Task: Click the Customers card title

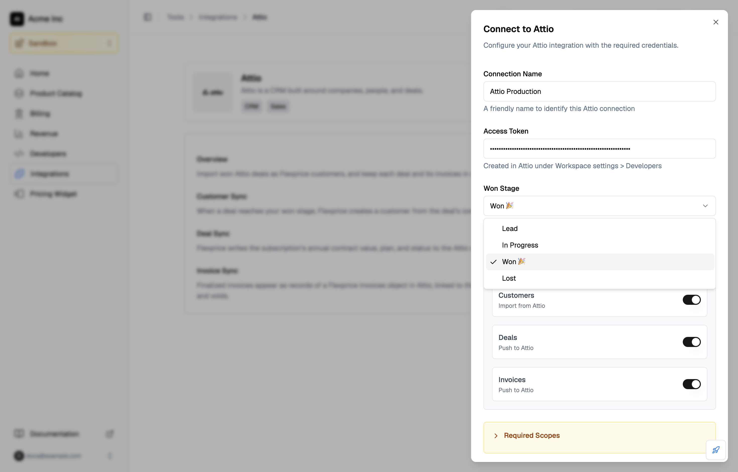Action: click(516, 295)
